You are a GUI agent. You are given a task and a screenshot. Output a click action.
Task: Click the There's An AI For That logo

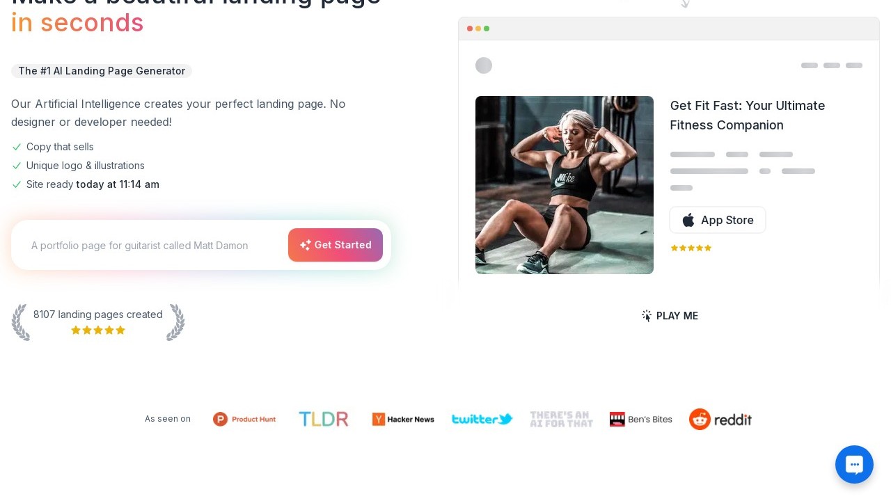[x=562, y=419]
